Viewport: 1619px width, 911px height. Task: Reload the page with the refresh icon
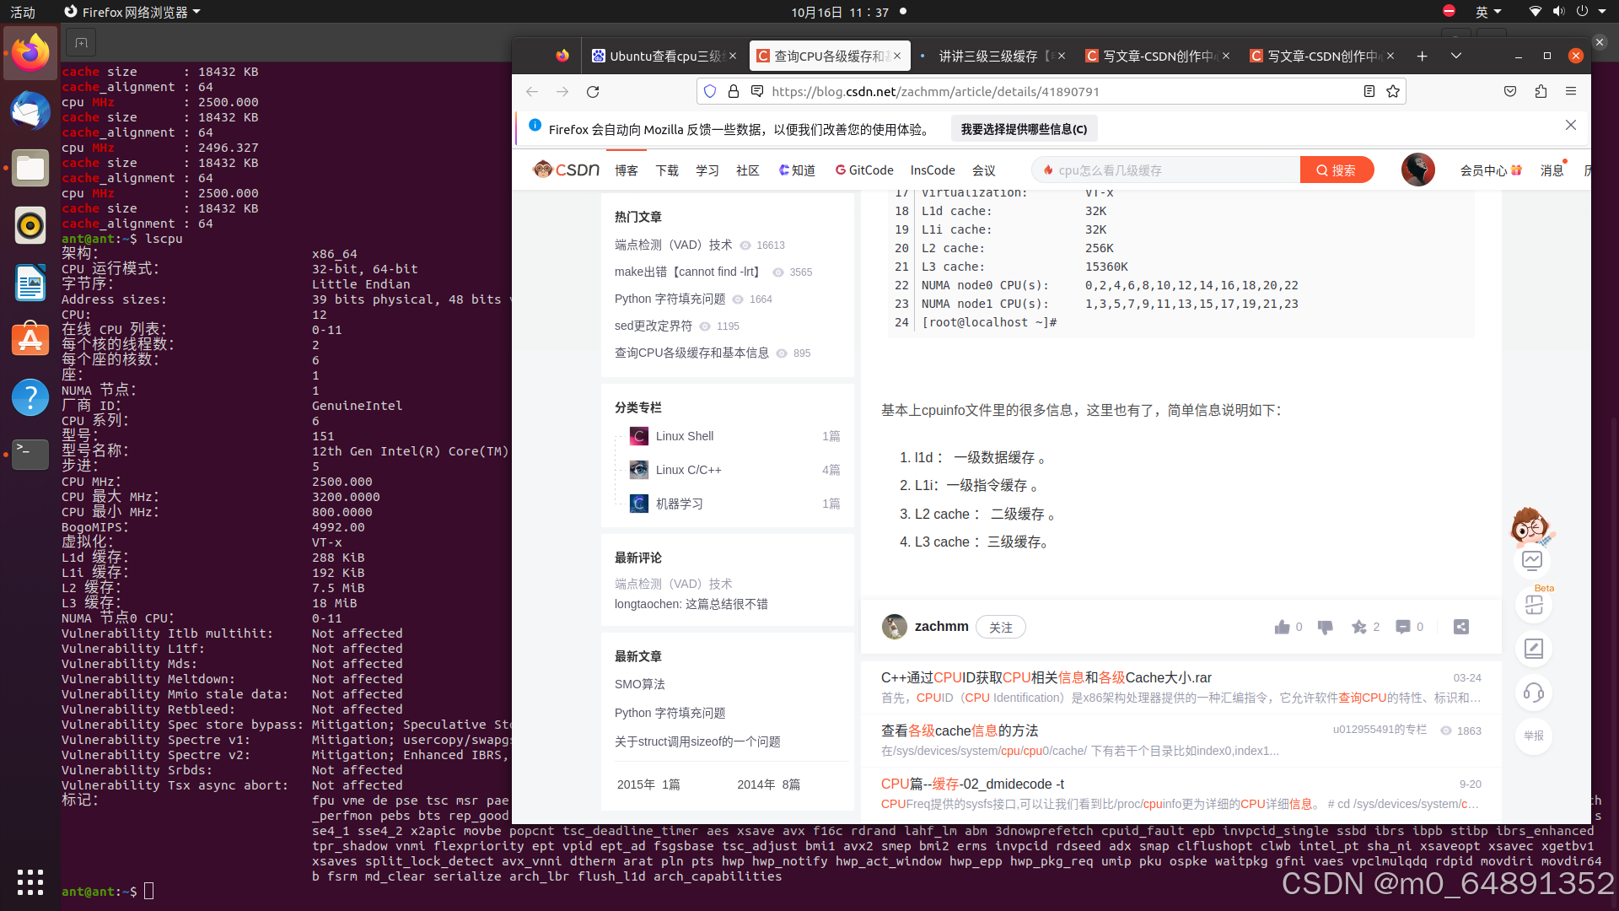pyautogui.click(x=593, y=91)
